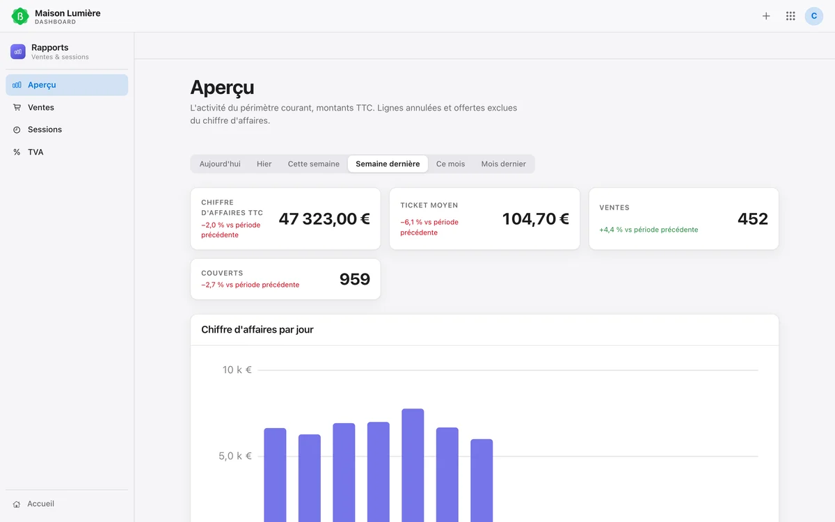Screen dimensions: 835x522
Task: Click the Chiffre d'affaires par jour heading
Action: 257,330
